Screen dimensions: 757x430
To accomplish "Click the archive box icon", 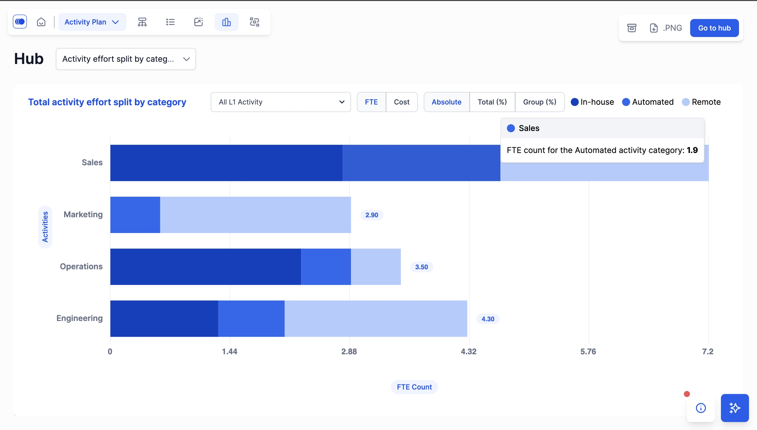I will click(631, 28).
